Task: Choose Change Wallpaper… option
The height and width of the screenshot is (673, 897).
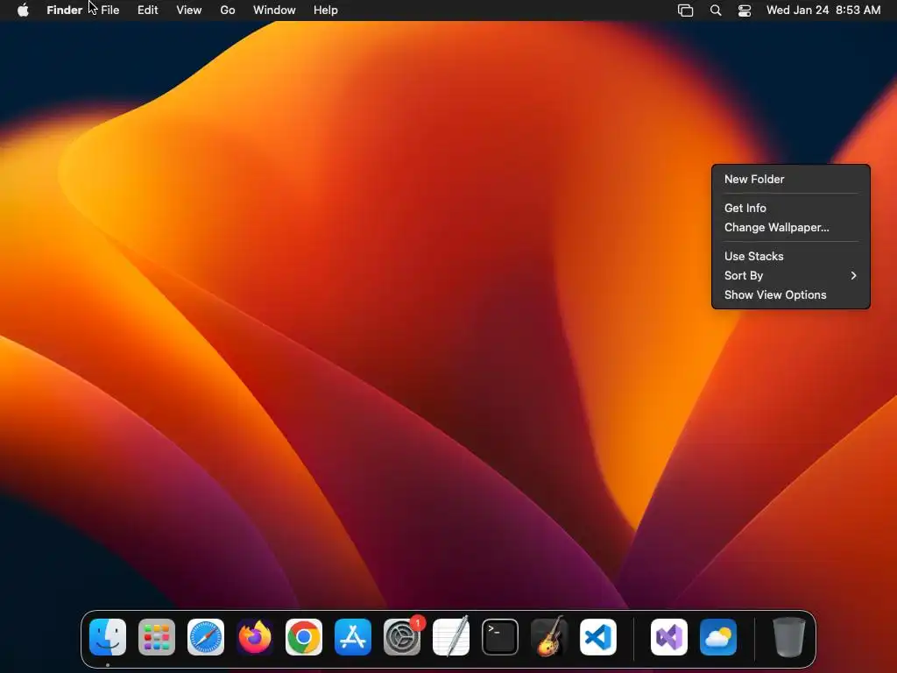Action: coord(791,227)
